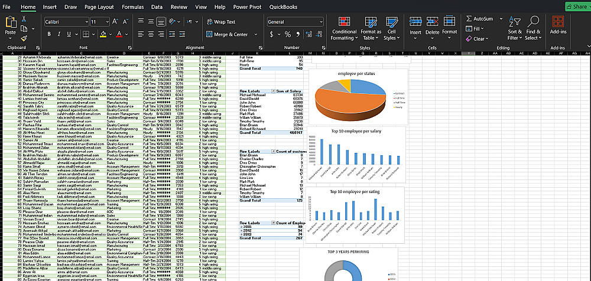This screenshot has width=591, height=281.
Task: Toggle Italic formatting
Action: pos(59,35)
